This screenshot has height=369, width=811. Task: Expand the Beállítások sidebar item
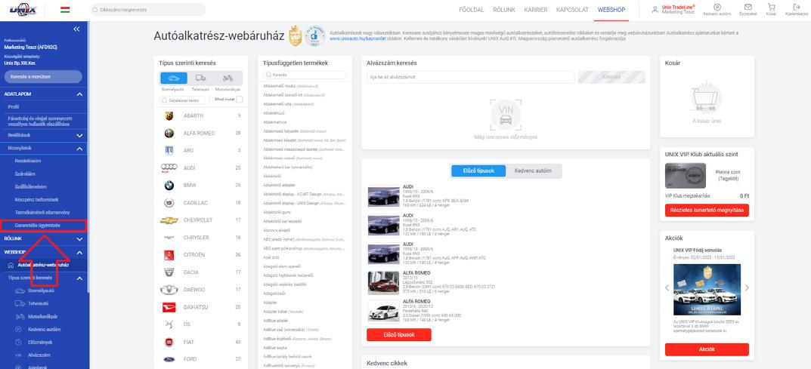[79, 135]
